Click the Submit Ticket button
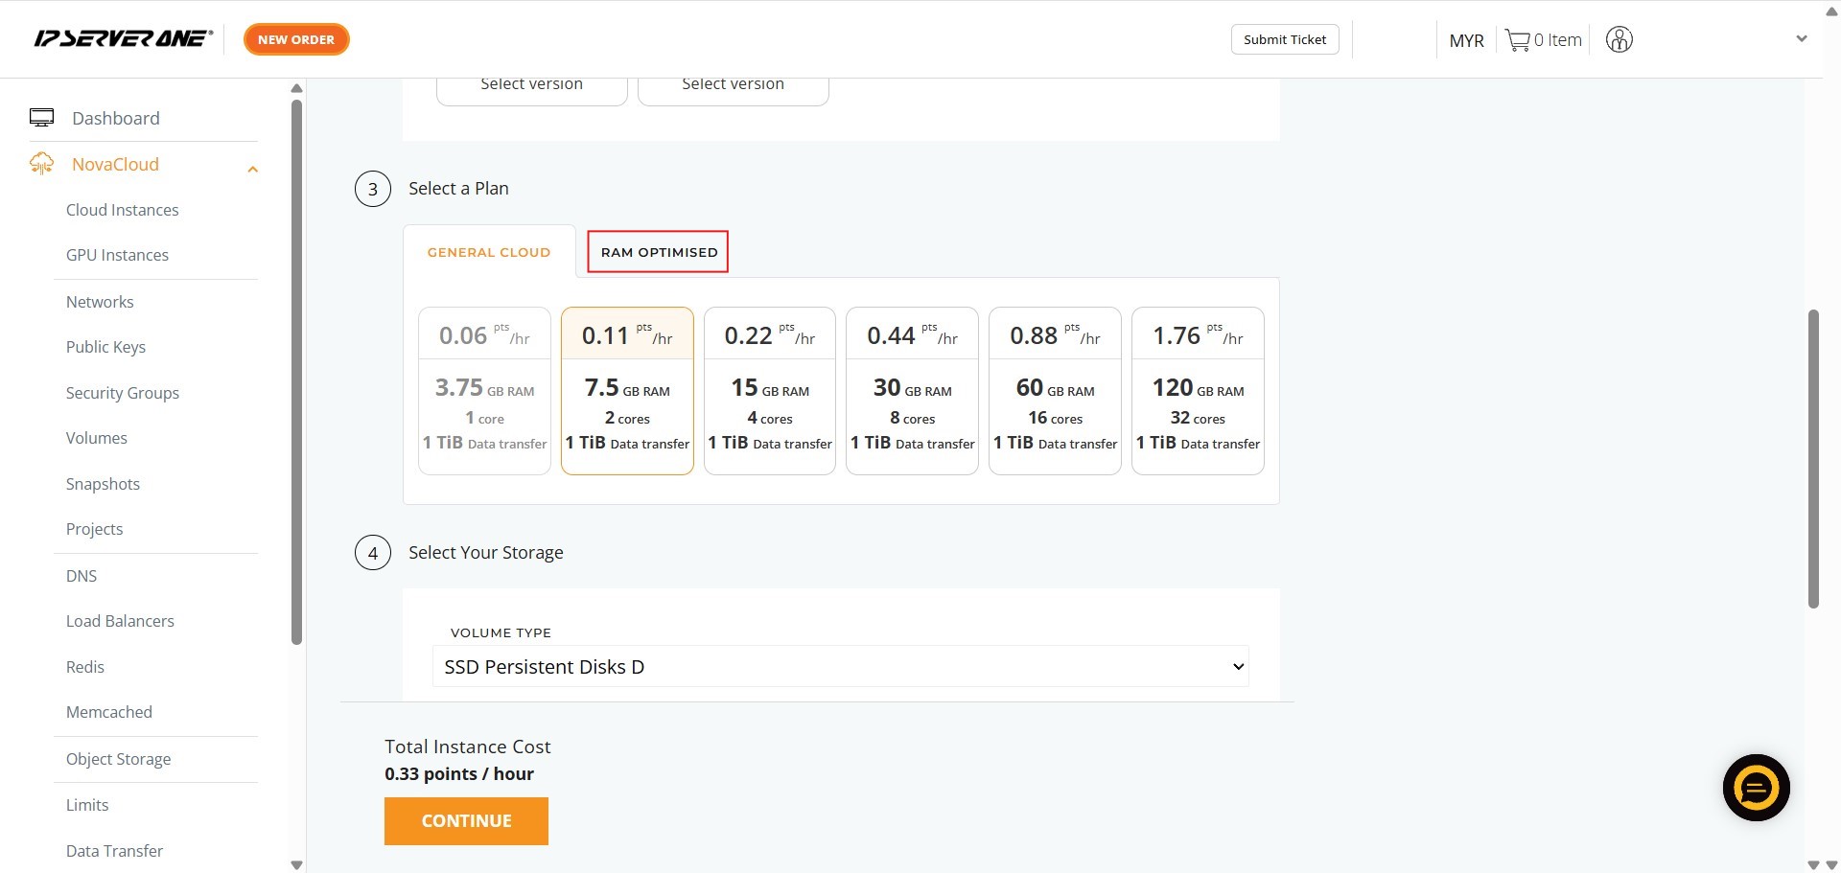 [1285, 39]
